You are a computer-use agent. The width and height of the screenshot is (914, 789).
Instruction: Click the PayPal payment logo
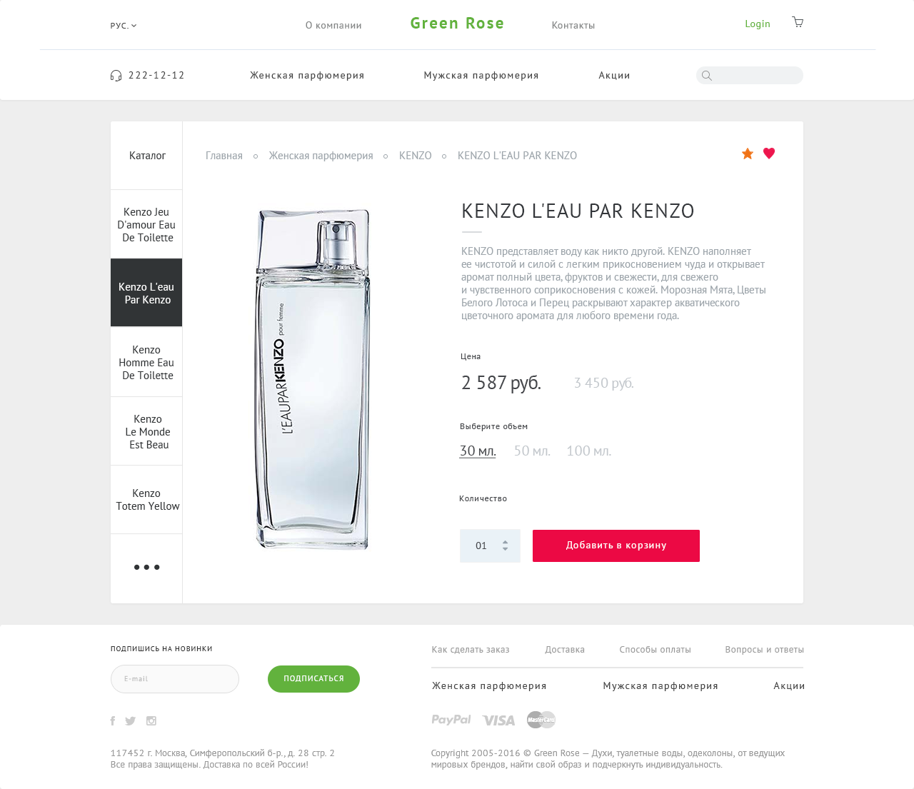tap(451, 720)
